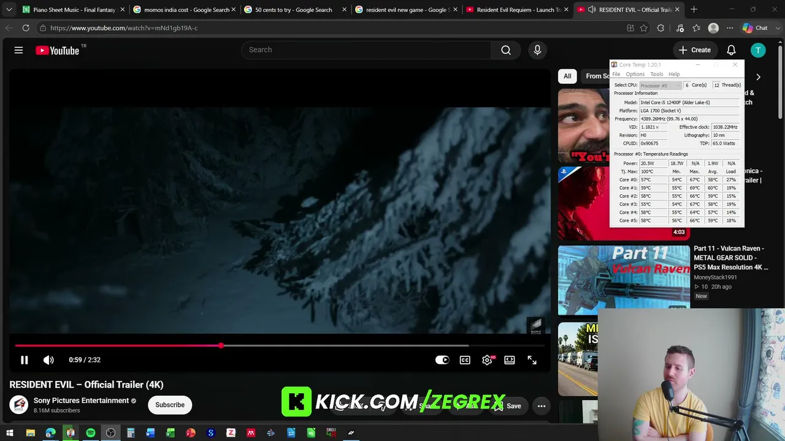Open the Tools menu in Core Temp

coord(657,74)
